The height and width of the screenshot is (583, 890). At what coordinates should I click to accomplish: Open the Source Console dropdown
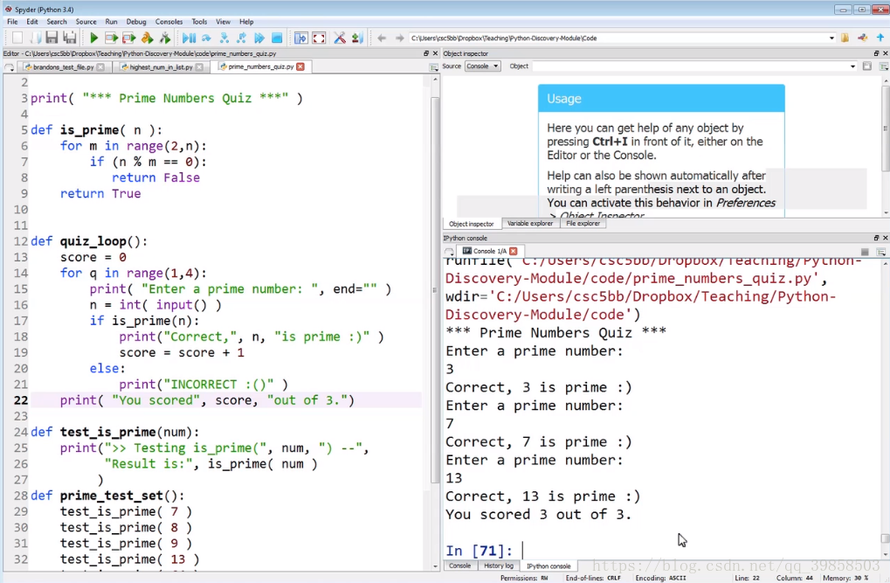tap(482, 66)
